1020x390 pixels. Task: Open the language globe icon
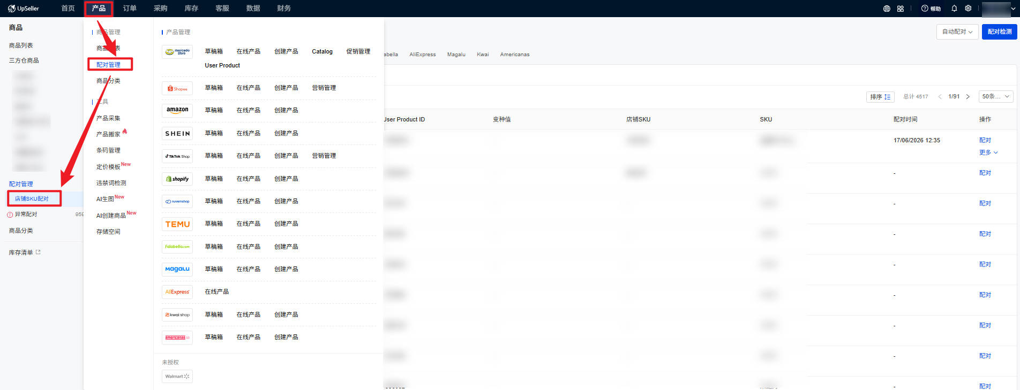887,9
